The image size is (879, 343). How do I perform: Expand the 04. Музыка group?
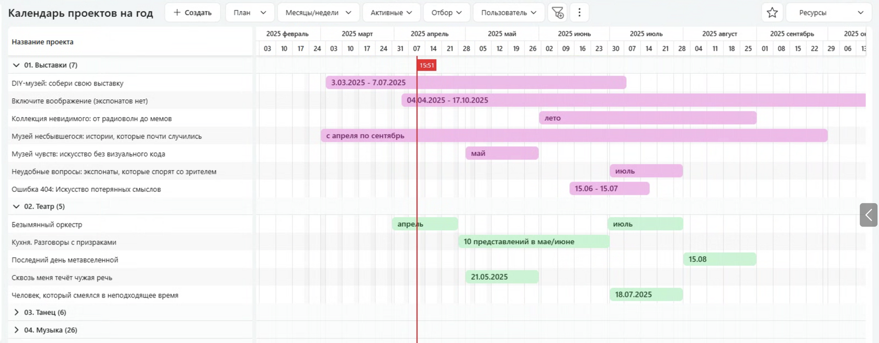pyautogui.click(x=16, y=330)
